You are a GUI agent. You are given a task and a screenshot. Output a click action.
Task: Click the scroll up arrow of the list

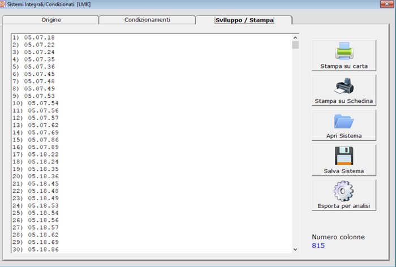point(295,38)
